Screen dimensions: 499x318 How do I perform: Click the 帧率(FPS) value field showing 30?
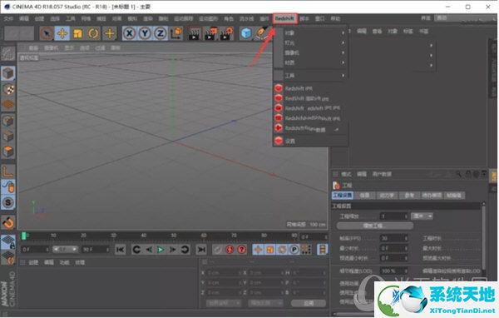point(393,238)
